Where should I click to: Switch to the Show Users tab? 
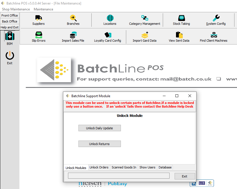click(x=147, y=167)
